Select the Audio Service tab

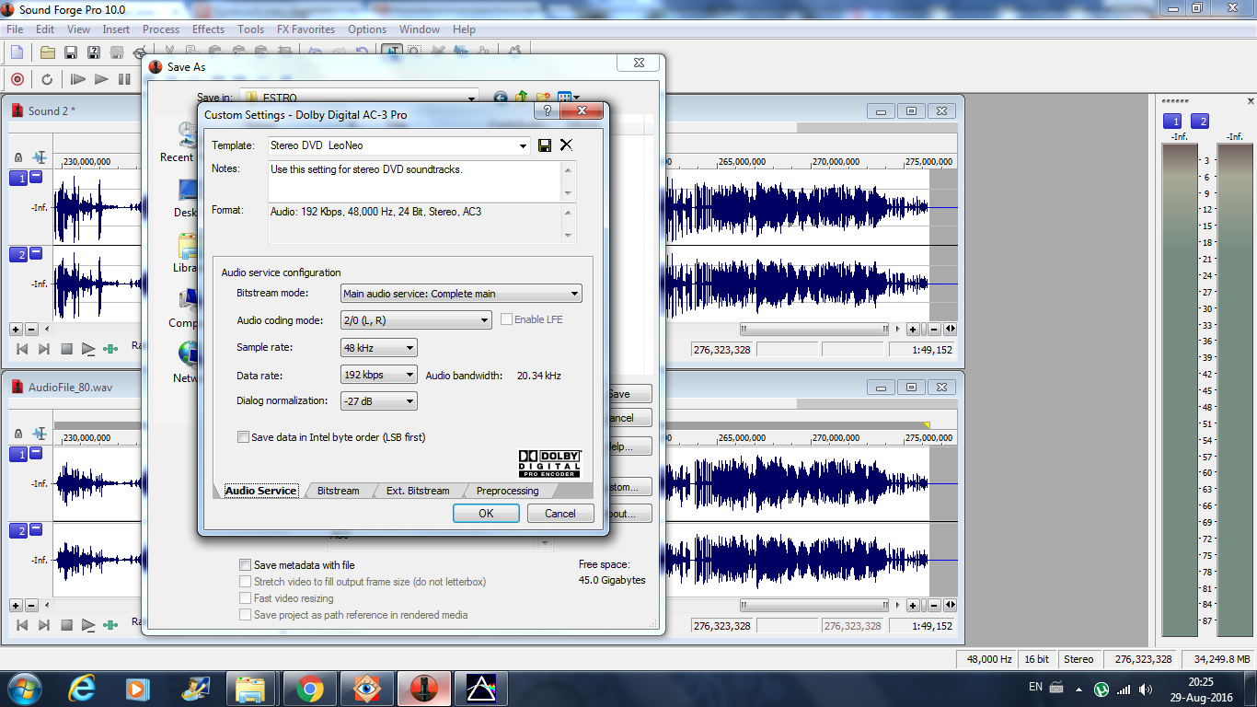[x=261, y=491]
